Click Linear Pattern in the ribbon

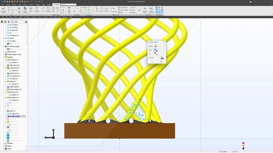(x=123, y=8)
